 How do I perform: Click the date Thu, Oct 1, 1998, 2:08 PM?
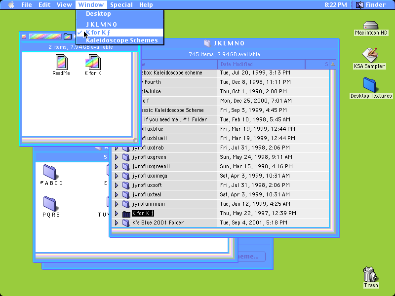pos(253,91)
